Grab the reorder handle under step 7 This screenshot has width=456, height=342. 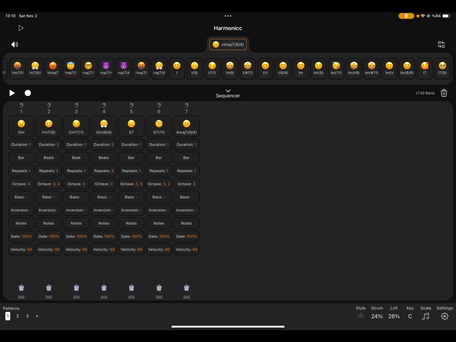(x=186, y=297)
